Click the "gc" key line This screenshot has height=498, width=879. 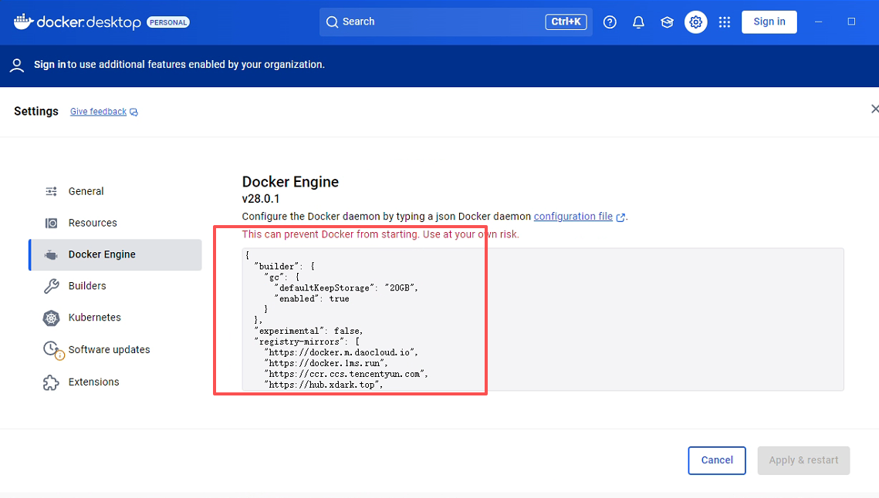[x=282, y=278]
